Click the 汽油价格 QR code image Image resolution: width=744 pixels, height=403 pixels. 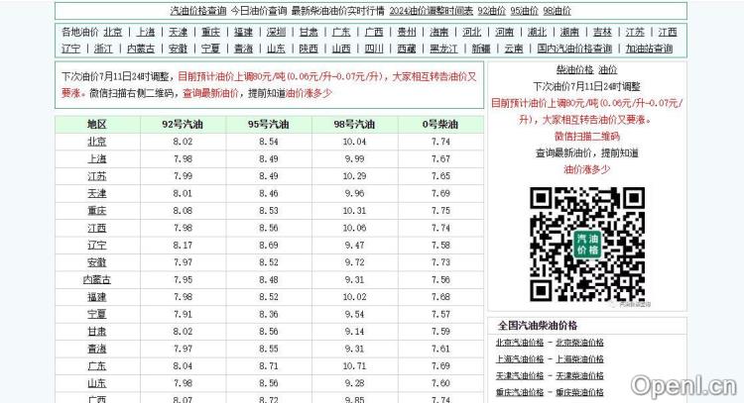point(587,245)
